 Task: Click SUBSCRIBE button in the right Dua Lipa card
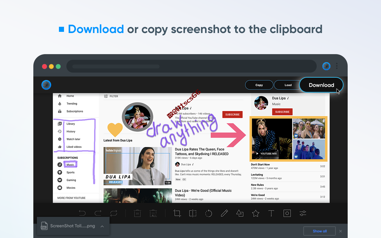(282, 112)
